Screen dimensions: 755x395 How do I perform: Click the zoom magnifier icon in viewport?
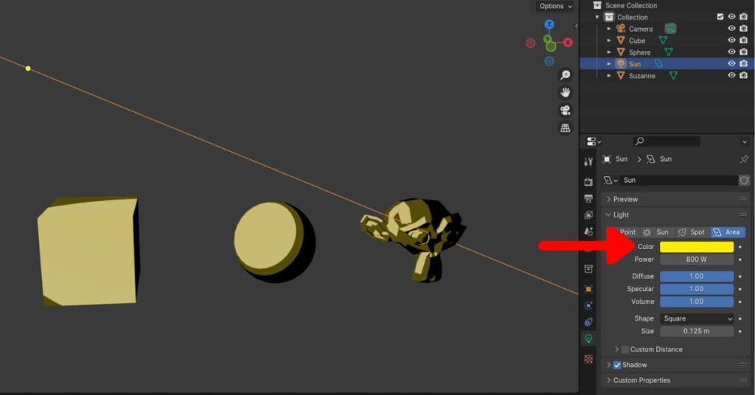tap(566, 75)
